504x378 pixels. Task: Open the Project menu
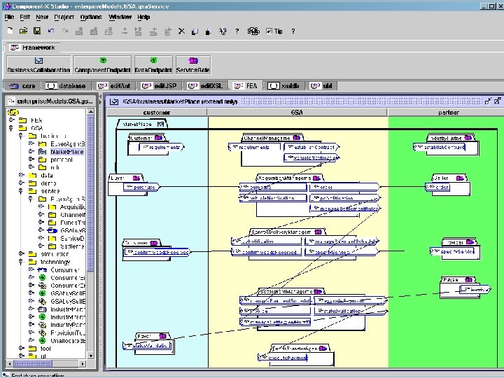66,17
